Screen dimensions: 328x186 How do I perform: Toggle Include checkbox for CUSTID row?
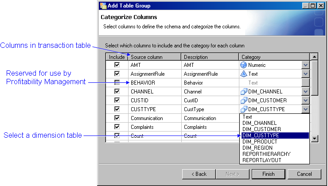(x=117, y=101)
